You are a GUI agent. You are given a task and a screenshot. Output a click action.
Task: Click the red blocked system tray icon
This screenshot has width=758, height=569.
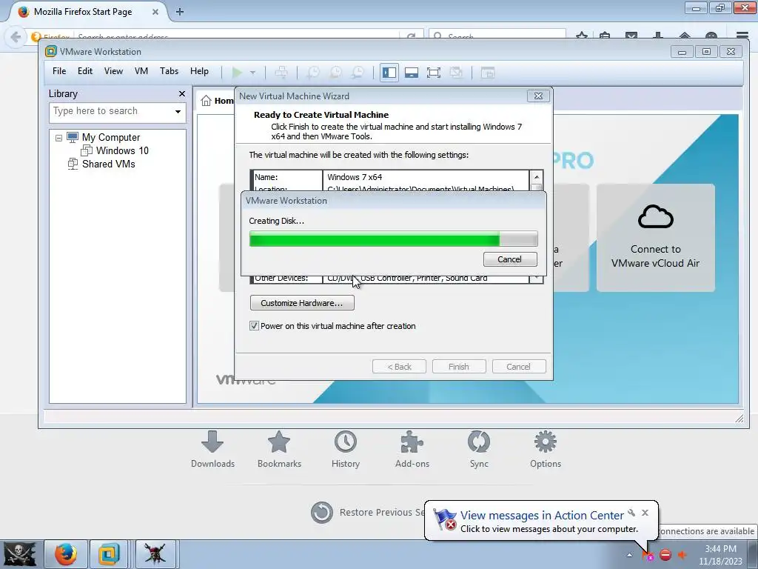click(x=665, y=555)
